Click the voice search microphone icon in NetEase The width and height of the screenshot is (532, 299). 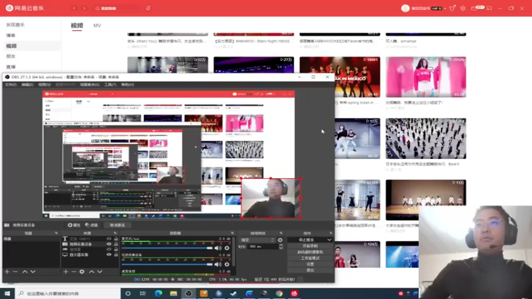148,8
